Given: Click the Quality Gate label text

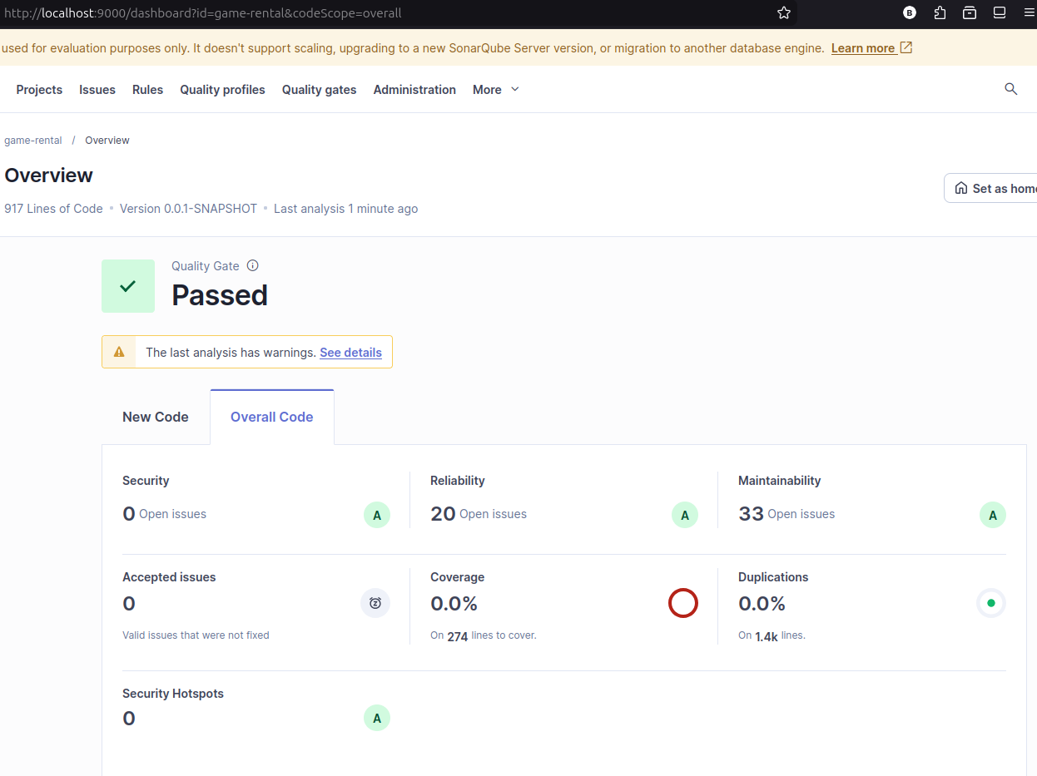Looking at the screenshot, I should [206, 266].
